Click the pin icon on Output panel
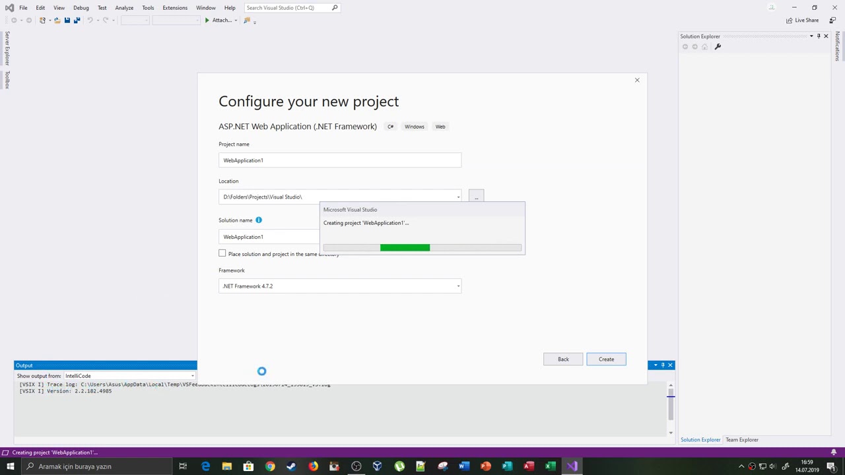Screen dimensions: 845x475 [x=663, y=365]
